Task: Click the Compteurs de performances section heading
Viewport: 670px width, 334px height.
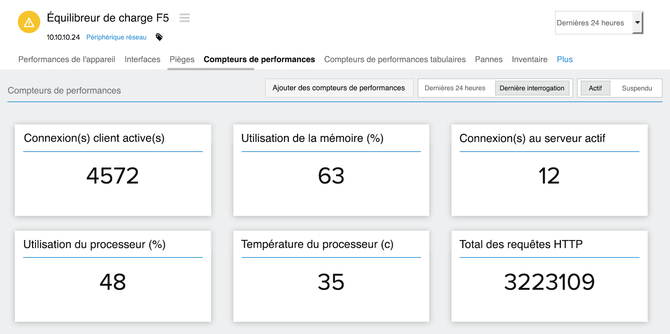Action: (64, 91)
